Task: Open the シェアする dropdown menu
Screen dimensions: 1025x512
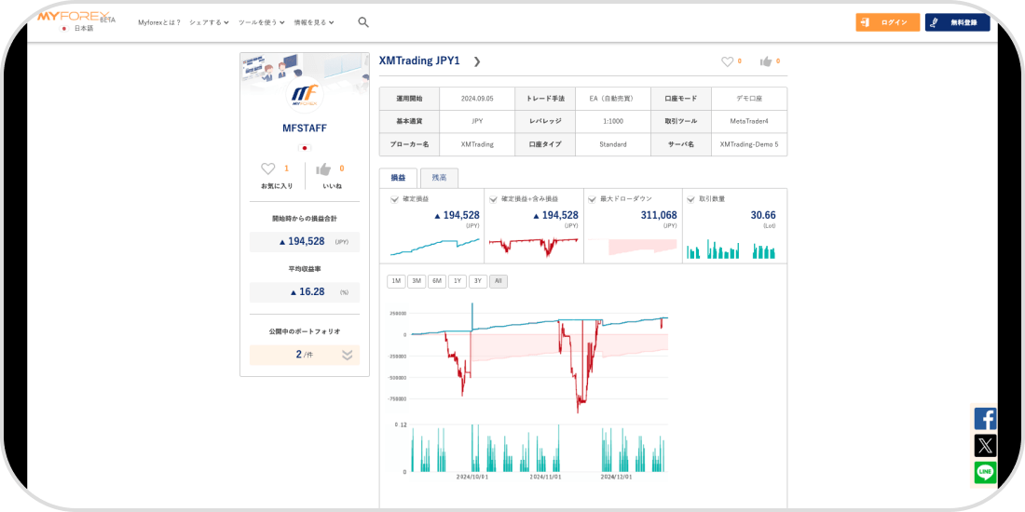Action: tap(209, 22)
